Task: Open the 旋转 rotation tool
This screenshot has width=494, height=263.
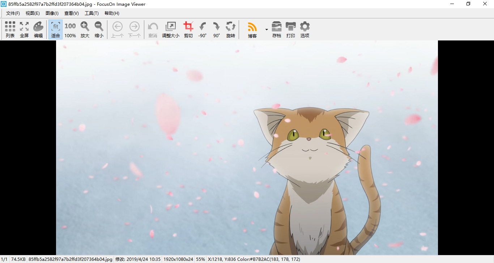Action: coord(231,30)
